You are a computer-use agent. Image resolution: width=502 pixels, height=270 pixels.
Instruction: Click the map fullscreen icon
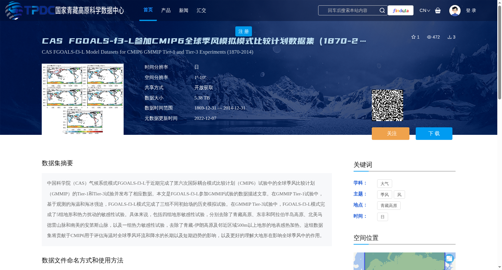coord(449,258)
